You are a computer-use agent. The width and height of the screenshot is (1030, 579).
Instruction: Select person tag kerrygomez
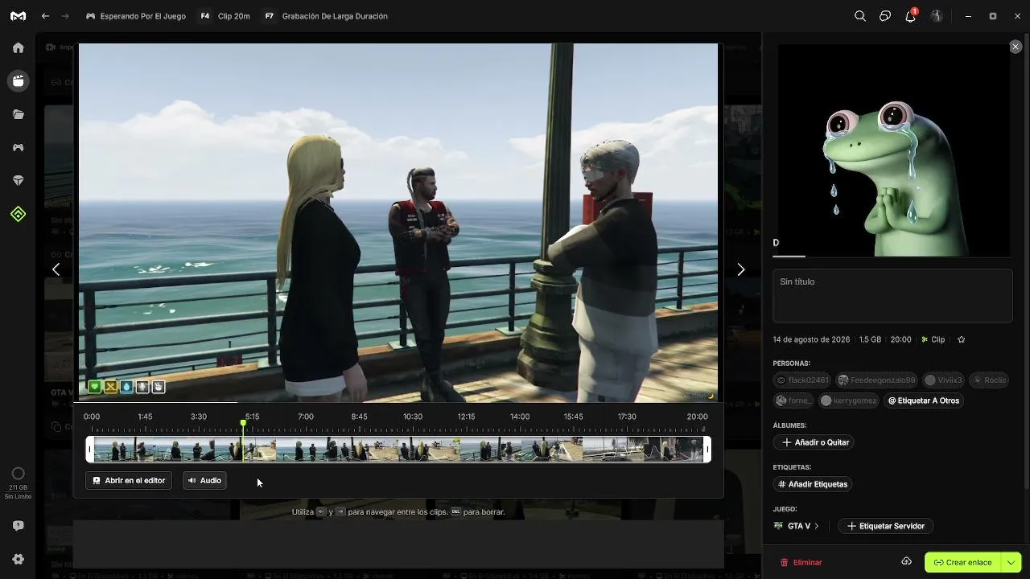click(x=848, y=400)
